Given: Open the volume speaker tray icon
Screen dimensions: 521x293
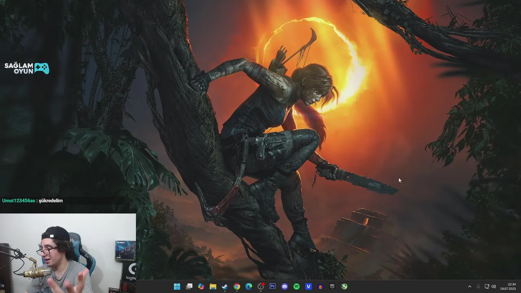Looking at the screenshot, I should pos(494,286).
